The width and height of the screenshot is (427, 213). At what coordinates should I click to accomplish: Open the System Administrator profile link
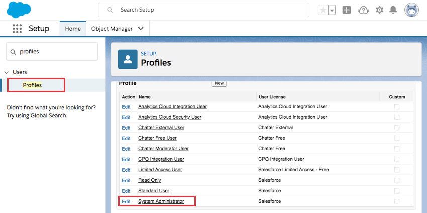point(161,201)
